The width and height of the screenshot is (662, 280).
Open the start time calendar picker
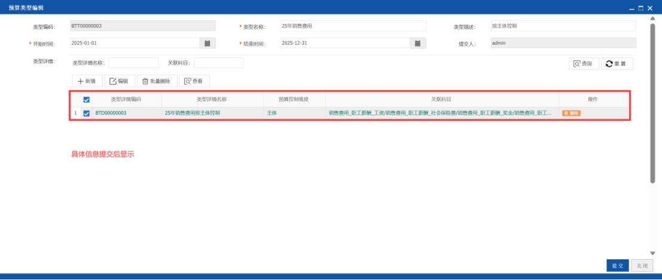tap(207, 43)
